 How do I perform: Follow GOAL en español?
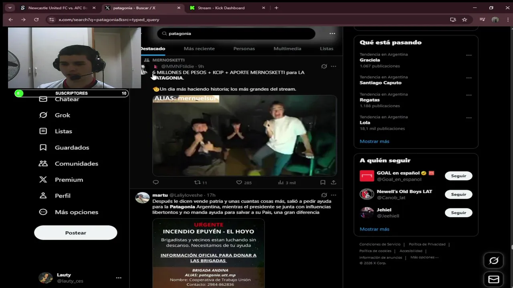pyautogui.click(x=458, y=176)
